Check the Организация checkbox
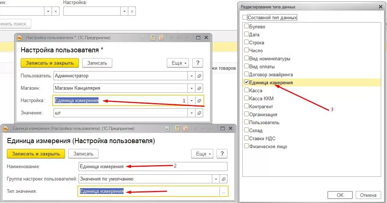387x203 pixels. click(x=246, y=114)
